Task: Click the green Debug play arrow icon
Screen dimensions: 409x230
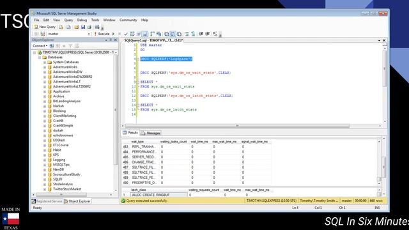Action: click(114, 34)
